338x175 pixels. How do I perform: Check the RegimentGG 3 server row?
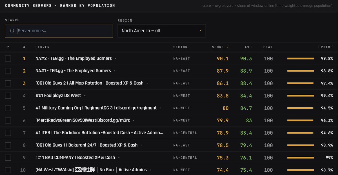[8, 108]
